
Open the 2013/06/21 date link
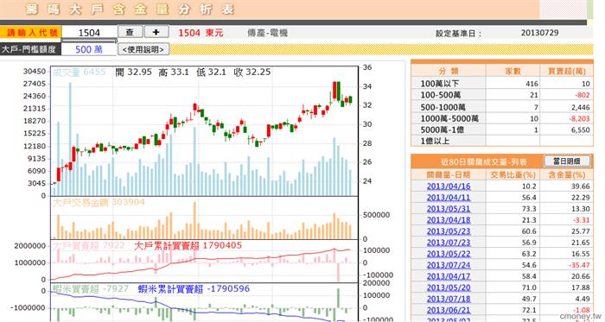[449, 310]
